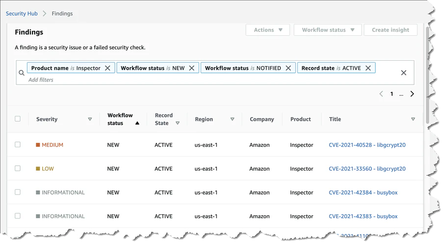
Task: Check the LOW severity finding row
Action: (x=18, y=168)
